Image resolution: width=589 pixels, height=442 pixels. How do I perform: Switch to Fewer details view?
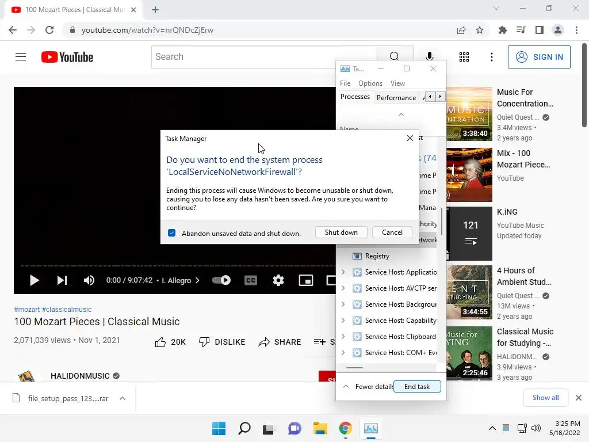click(x=368, y=386)
